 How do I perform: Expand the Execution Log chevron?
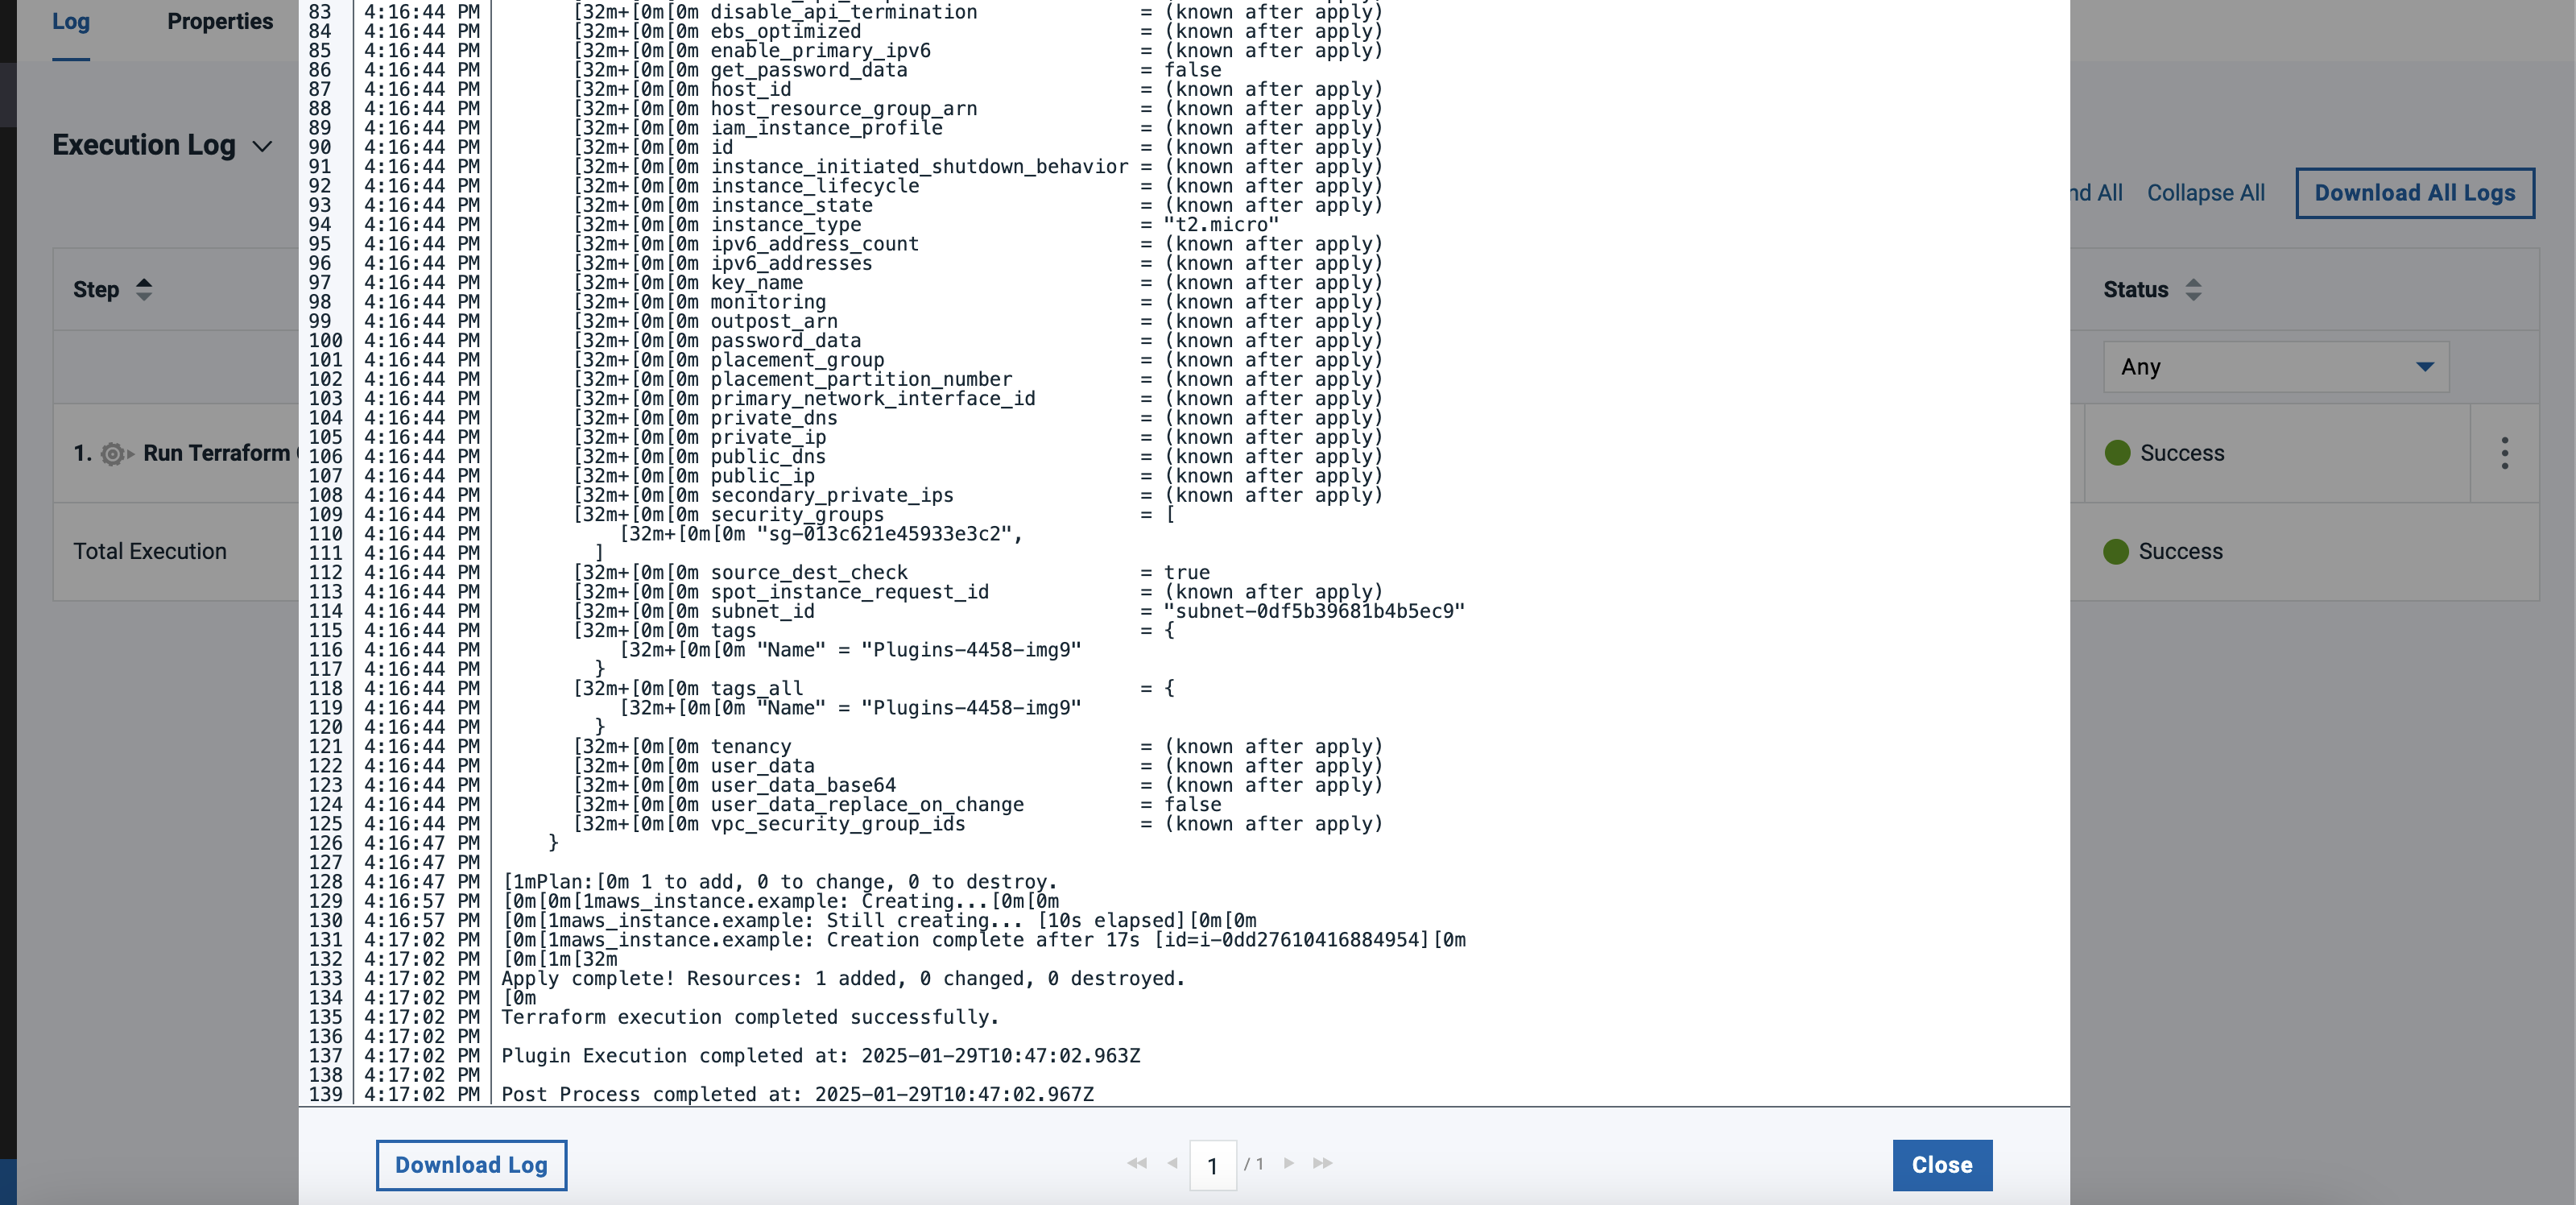coord(262,146)
